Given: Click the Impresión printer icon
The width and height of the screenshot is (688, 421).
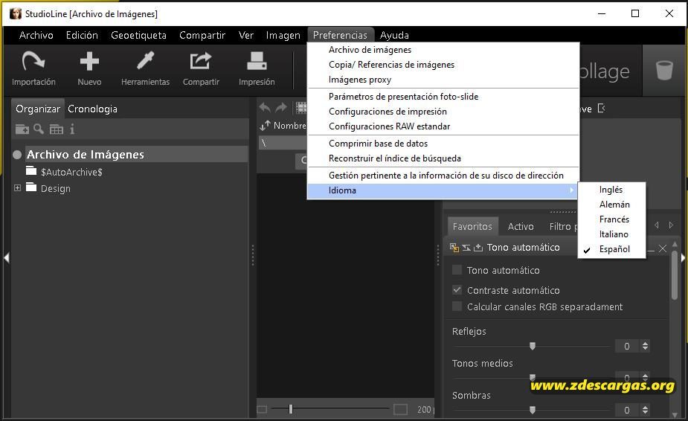Looking at the screenshot, I should pos(257,61).
